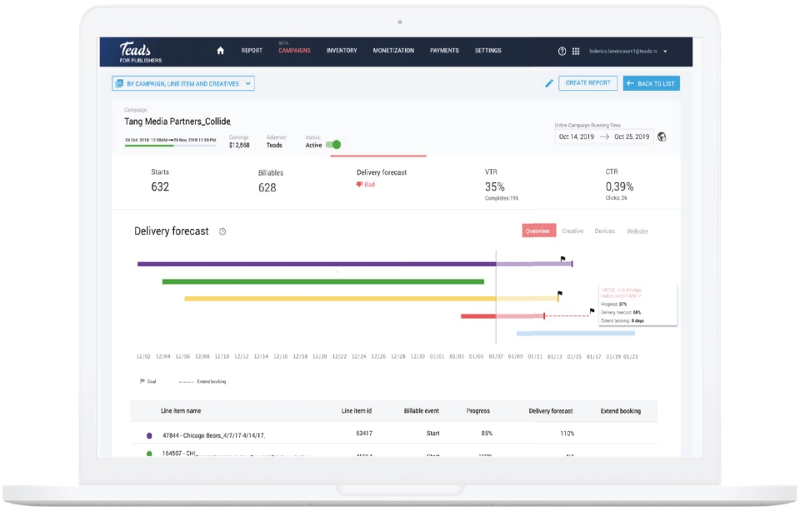Screen dimensions: 800x511
Task: Click the purple dot for Chicago Bears line item
Action: point(149,435)
